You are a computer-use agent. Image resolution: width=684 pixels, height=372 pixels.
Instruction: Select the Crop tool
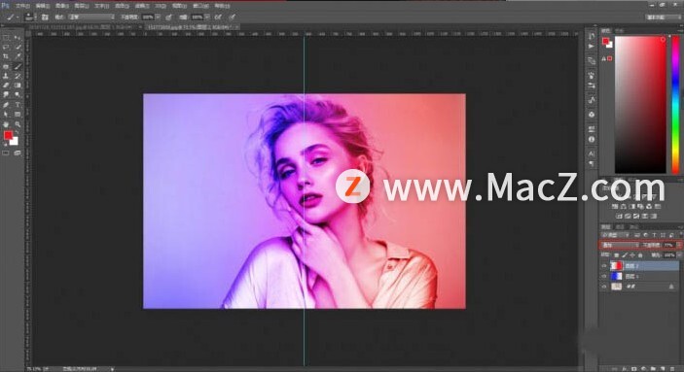(x=6, y=56)
